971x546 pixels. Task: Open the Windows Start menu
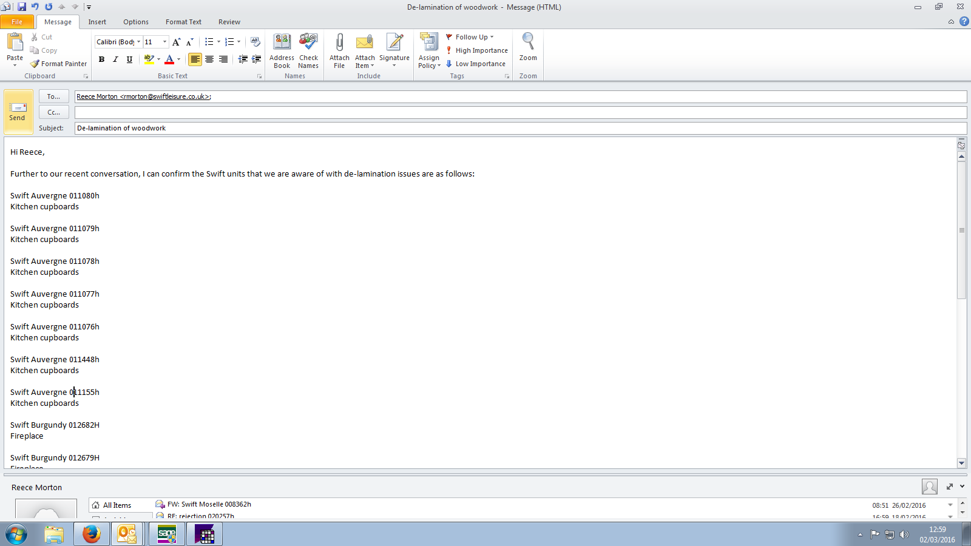[x=16, y=534]
